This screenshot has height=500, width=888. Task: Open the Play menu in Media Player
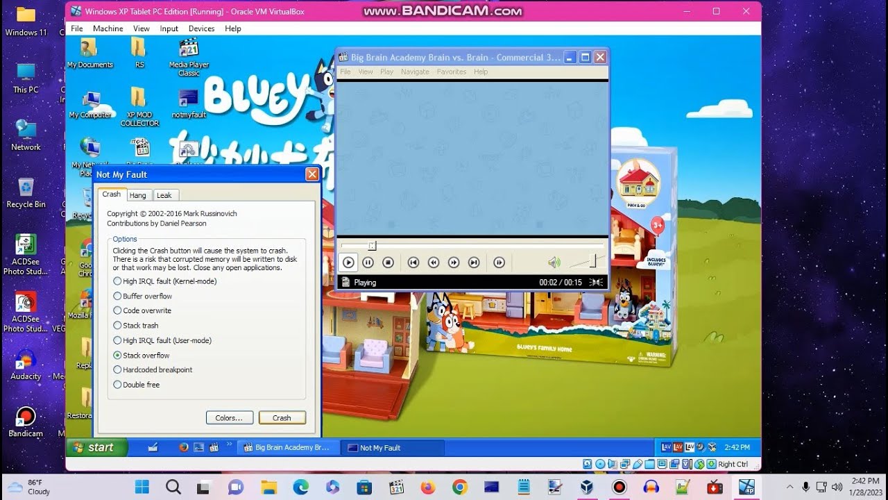386,72
